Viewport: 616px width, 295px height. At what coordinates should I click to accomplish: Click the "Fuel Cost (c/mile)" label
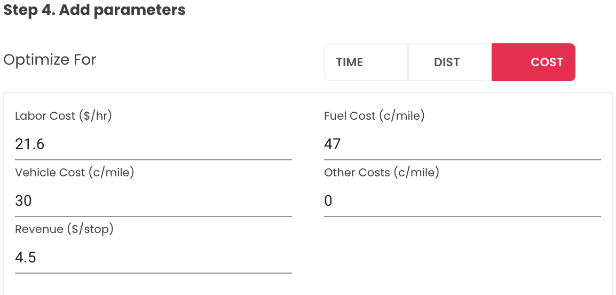tap(374, 116)
